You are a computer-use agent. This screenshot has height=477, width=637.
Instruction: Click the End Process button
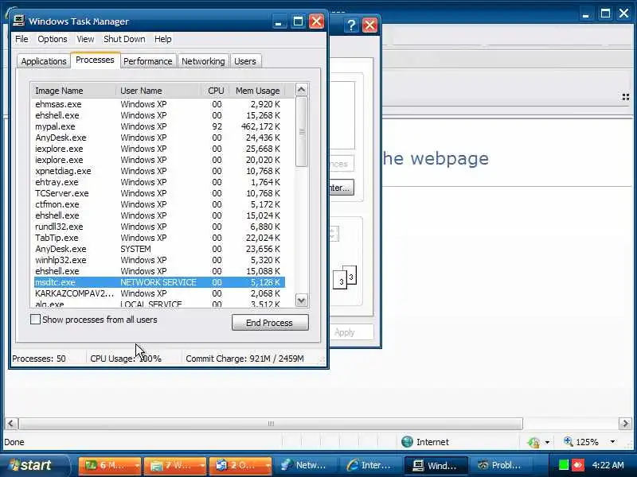[270, 323]
